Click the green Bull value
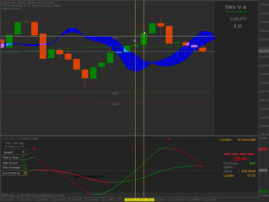 coord(253,163)
